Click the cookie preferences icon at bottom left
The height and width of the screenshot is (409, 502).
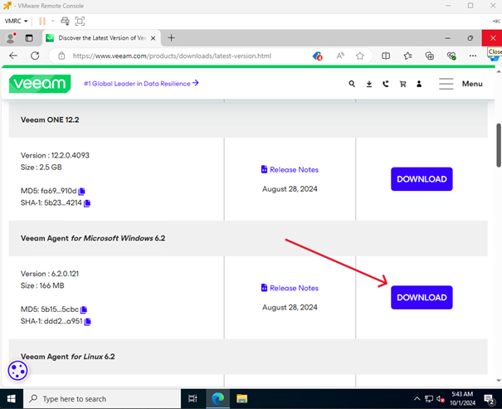pyautogui.click(x=17, y=371)
